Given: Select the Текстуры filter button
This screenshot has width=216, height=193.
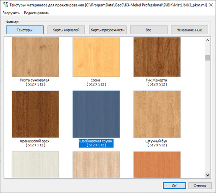Looking at the screenshot, I should point(25,30).
